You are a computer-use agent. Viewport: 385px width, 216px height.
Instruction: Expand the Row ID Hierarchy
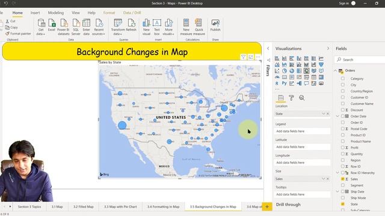(337, 173)
